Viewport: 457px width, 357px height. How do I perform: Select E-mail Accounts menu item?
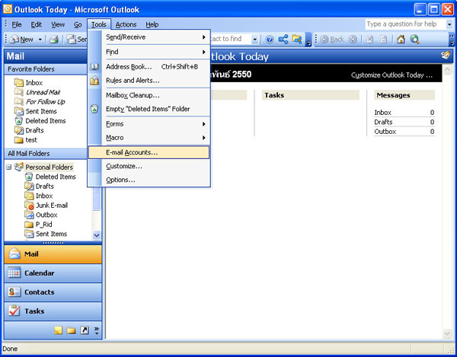pos(149,152)
